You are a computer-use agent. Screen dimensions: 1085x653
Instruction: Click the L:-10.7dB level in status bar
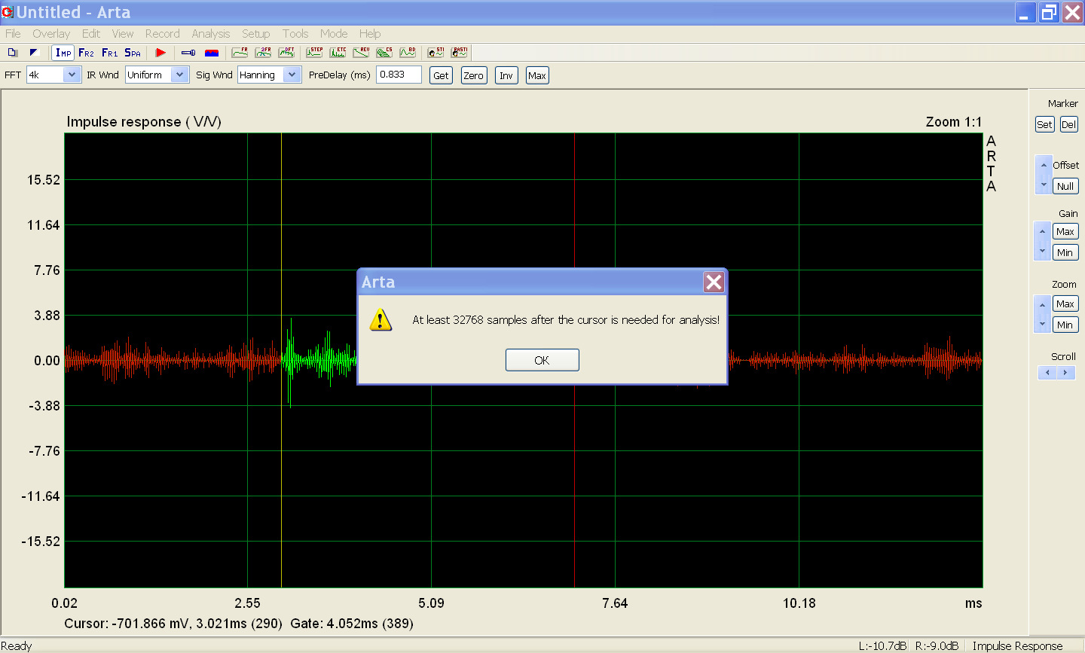[882, 645]
